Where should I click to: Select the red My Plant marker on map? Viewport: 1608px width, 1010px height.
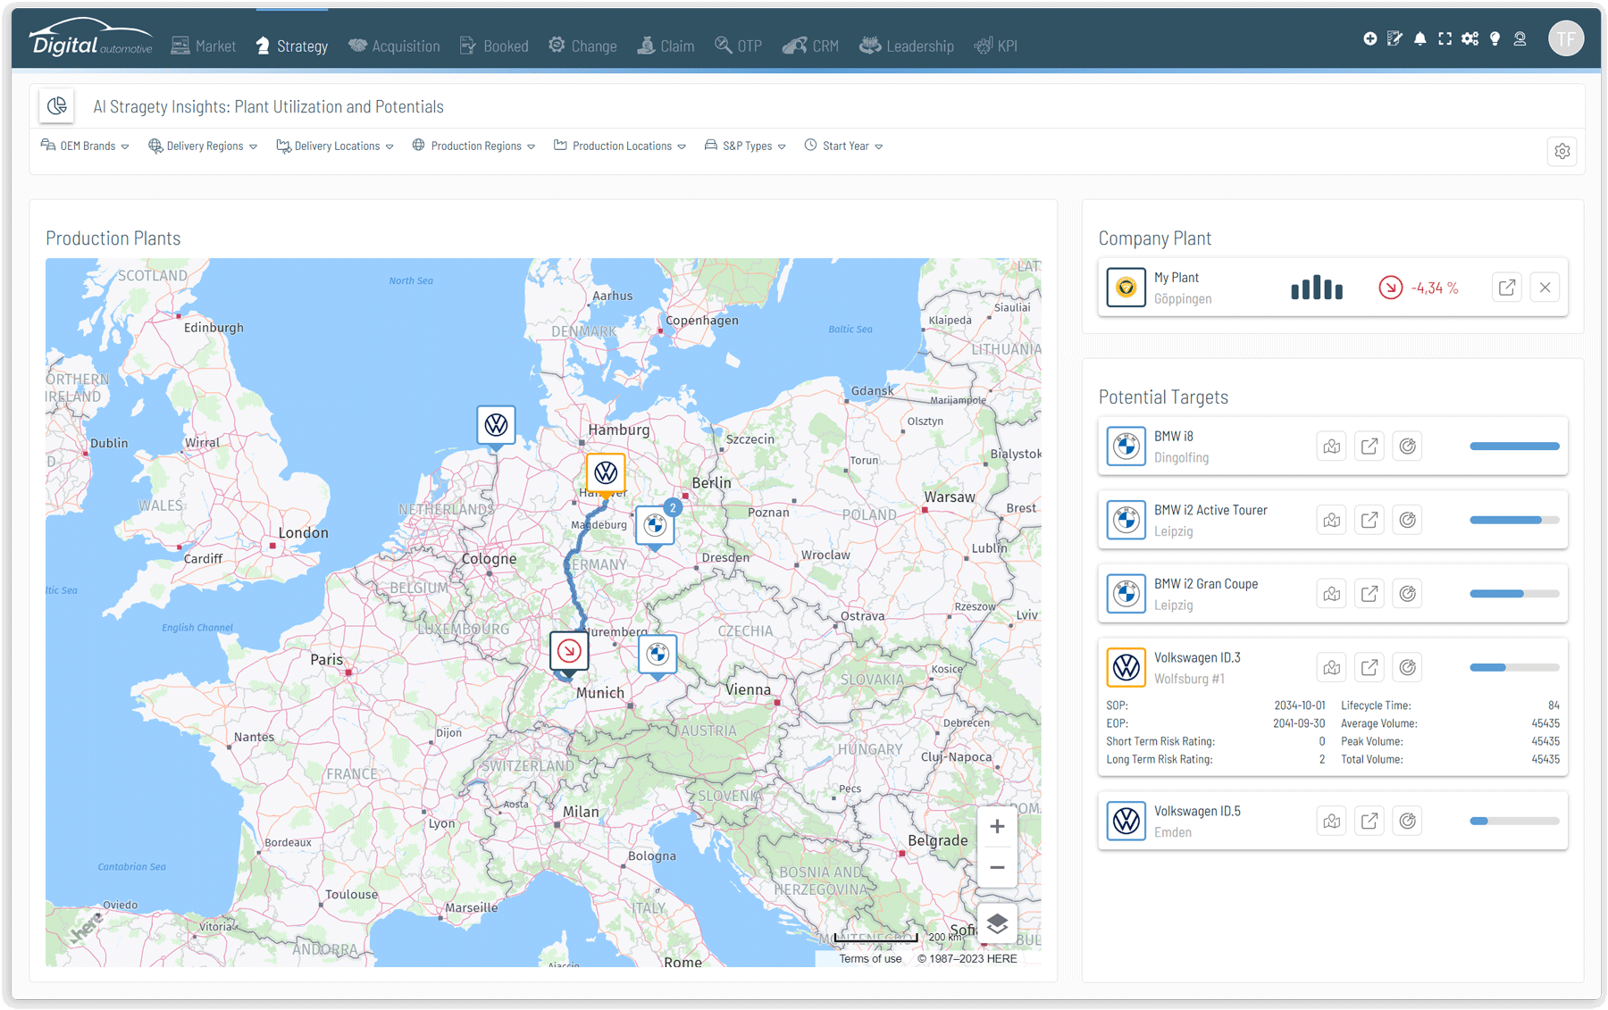pos(568,653)
